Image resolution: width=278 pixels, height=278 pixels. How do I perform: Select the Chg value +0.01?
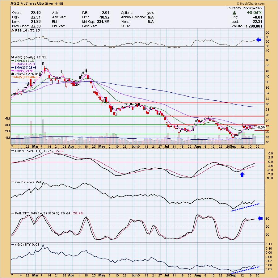point(258,17)
